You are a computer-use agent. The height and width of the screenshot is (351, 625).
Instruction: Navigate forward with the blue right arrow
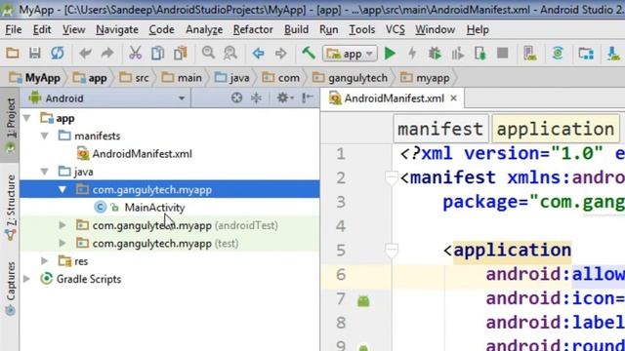coord(280,53)
